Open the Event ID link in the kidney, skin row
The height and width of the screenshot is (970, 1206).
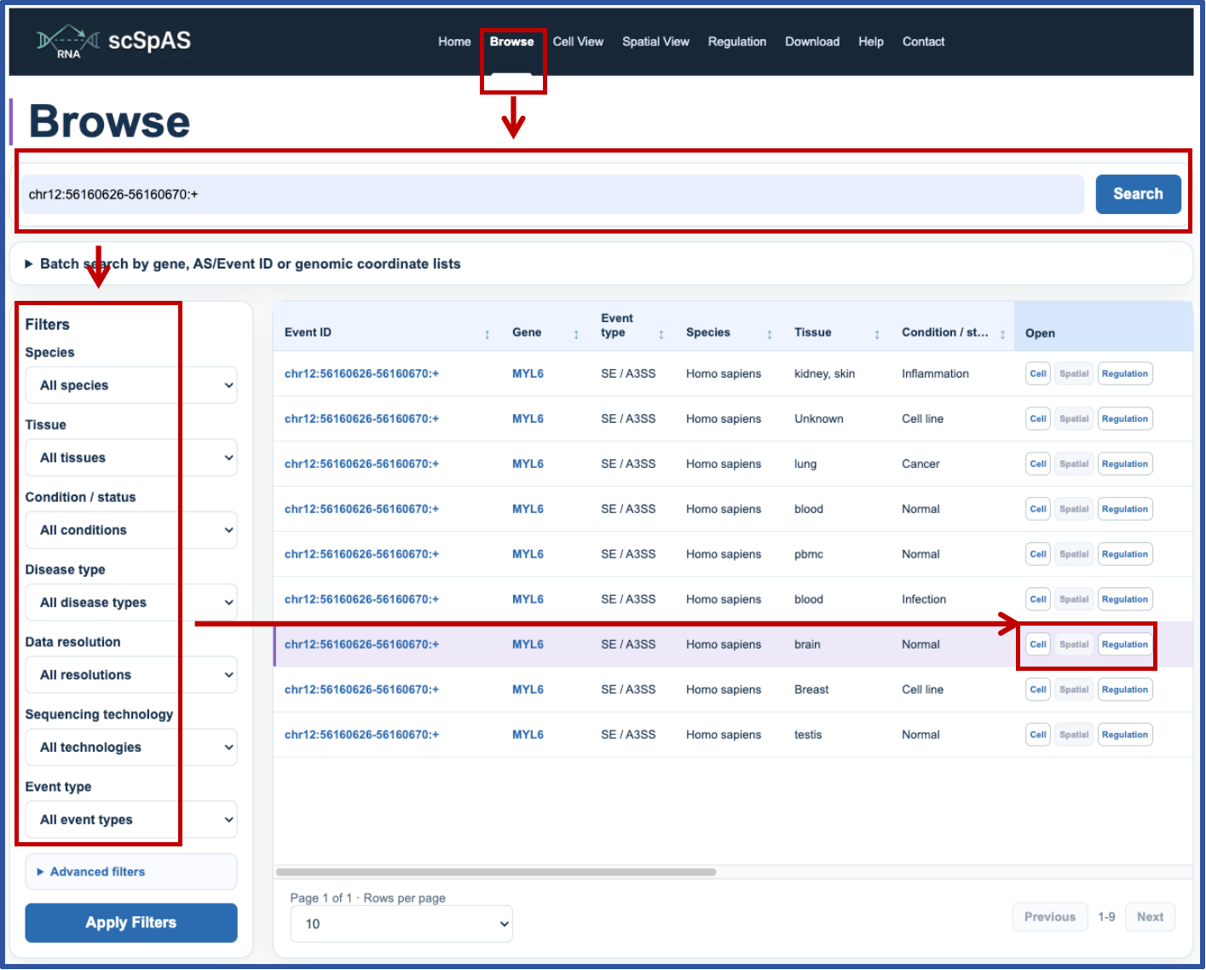coord(361,374)
